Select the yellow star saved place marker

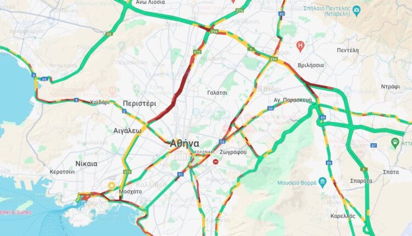coord(112,186)
